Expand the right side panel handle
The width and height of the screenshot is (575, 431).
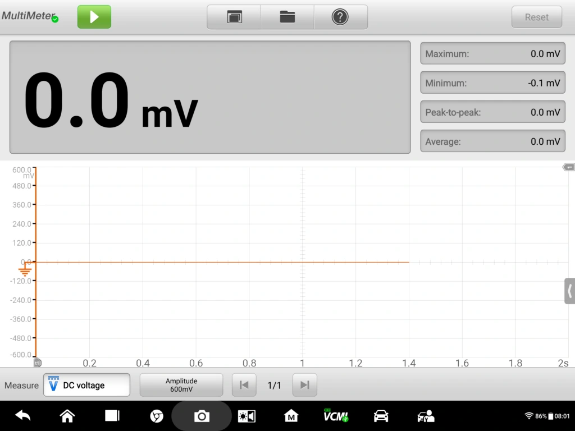tap(569, 291)
